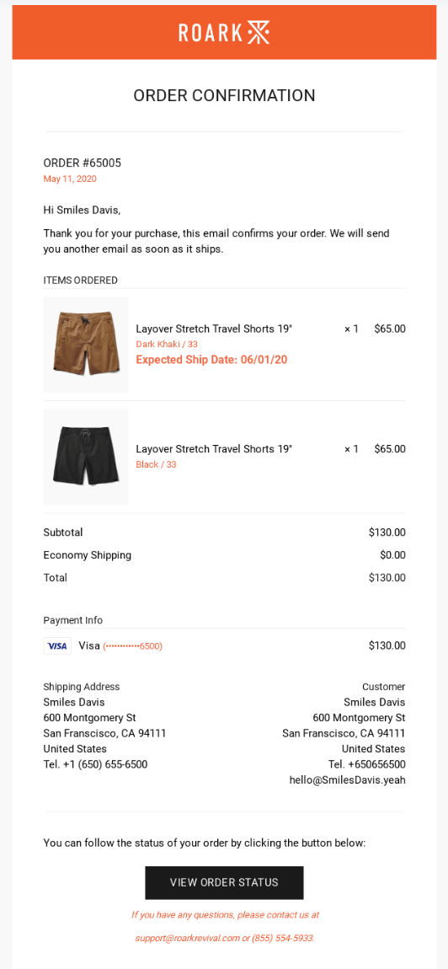Click the Economy Shipping line
448x969 pixels.
click(224, 555)
